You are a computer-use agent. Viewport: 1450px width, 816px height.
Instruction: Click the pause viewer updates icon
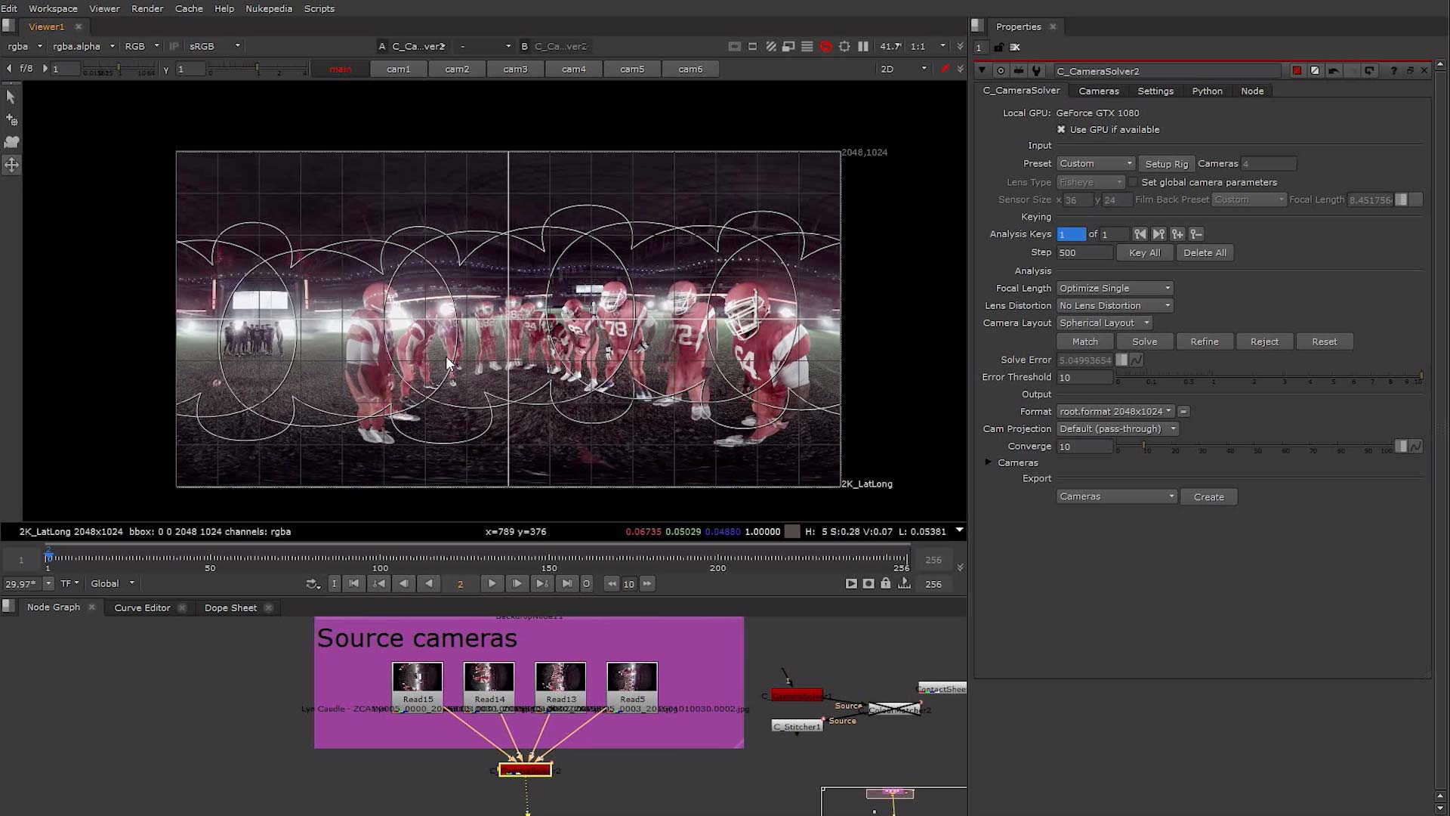point(863,47)
